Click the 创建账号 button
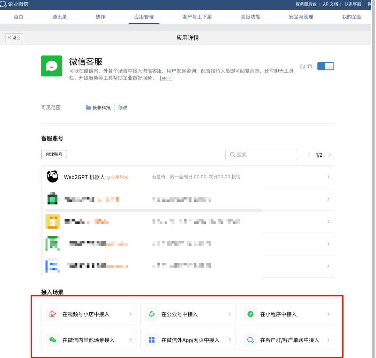Viewport: 376px width, 358px height. point(54,155)
